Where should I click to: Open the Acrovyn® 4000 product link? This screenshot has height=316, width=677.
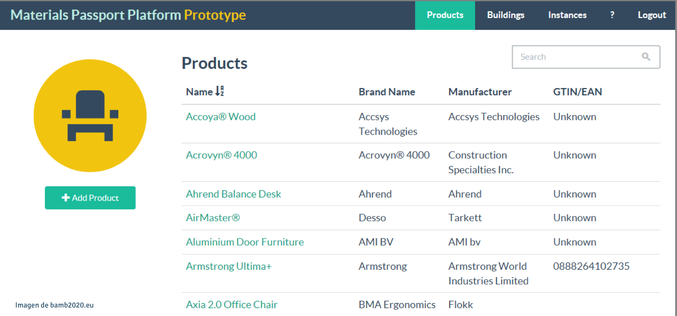click(221, 155)
